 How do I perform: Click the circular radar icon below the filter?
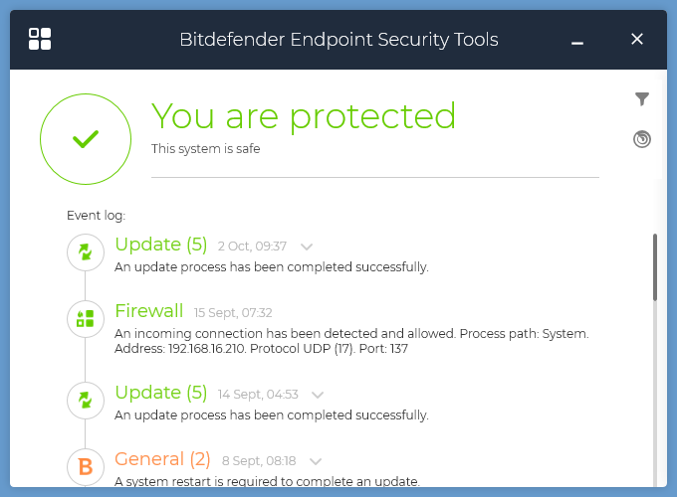click(642, 139)
